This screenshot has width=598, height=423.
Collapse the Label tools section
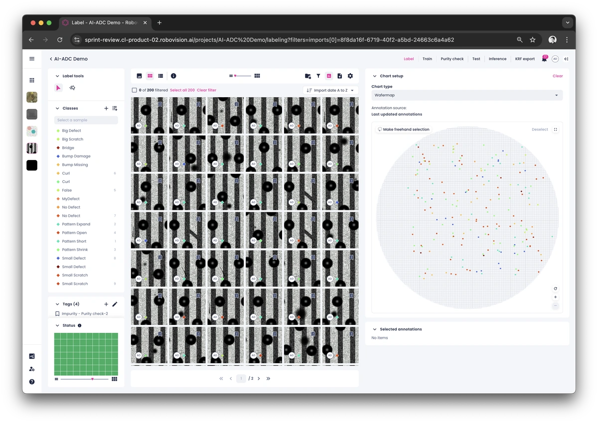click(x=57, y=76)
